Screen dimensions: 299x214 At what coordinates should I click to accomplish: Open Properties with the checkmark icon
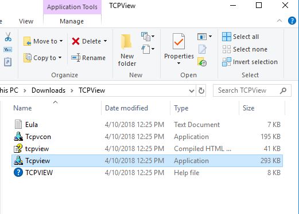coord(178,41)
